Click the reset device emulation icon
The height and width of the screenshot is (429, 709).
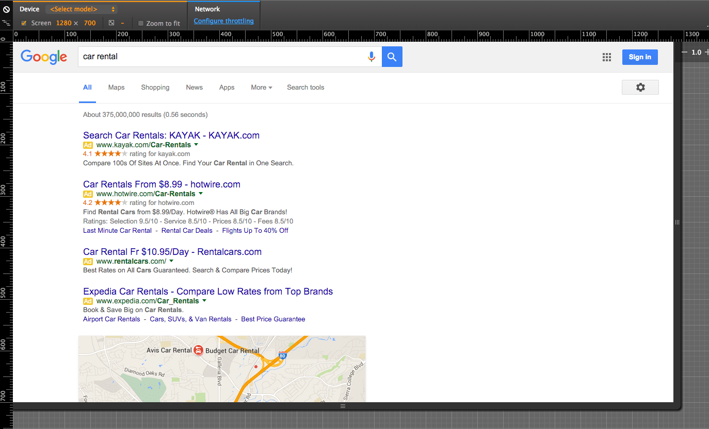(x=6, y=9)
